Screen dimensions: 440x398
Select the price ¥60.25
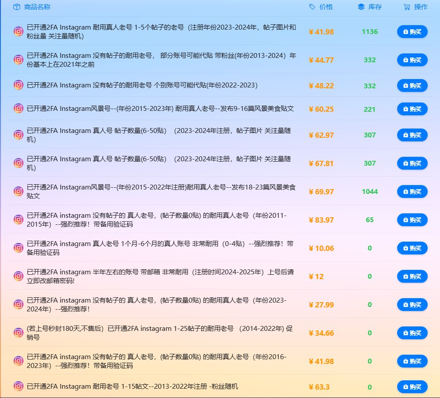pos(321,109)
